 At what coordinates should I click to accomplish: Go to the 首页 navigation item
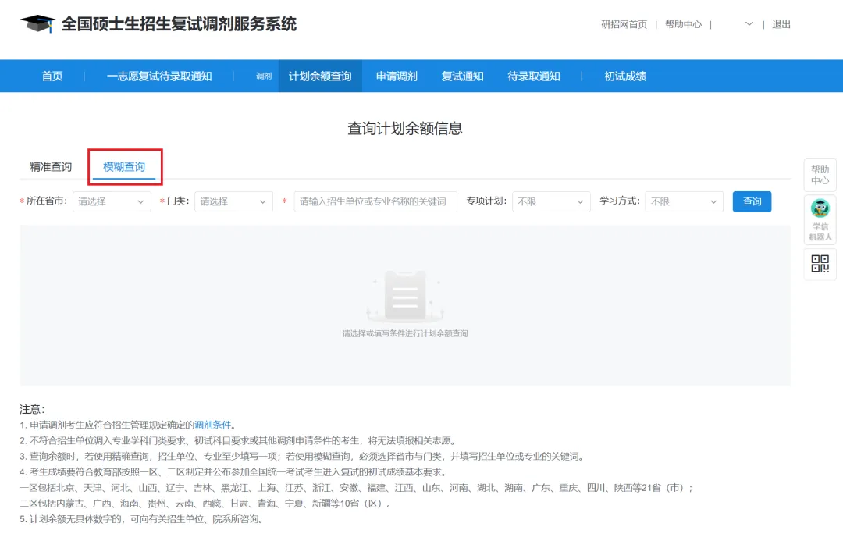tap(52, 76)
